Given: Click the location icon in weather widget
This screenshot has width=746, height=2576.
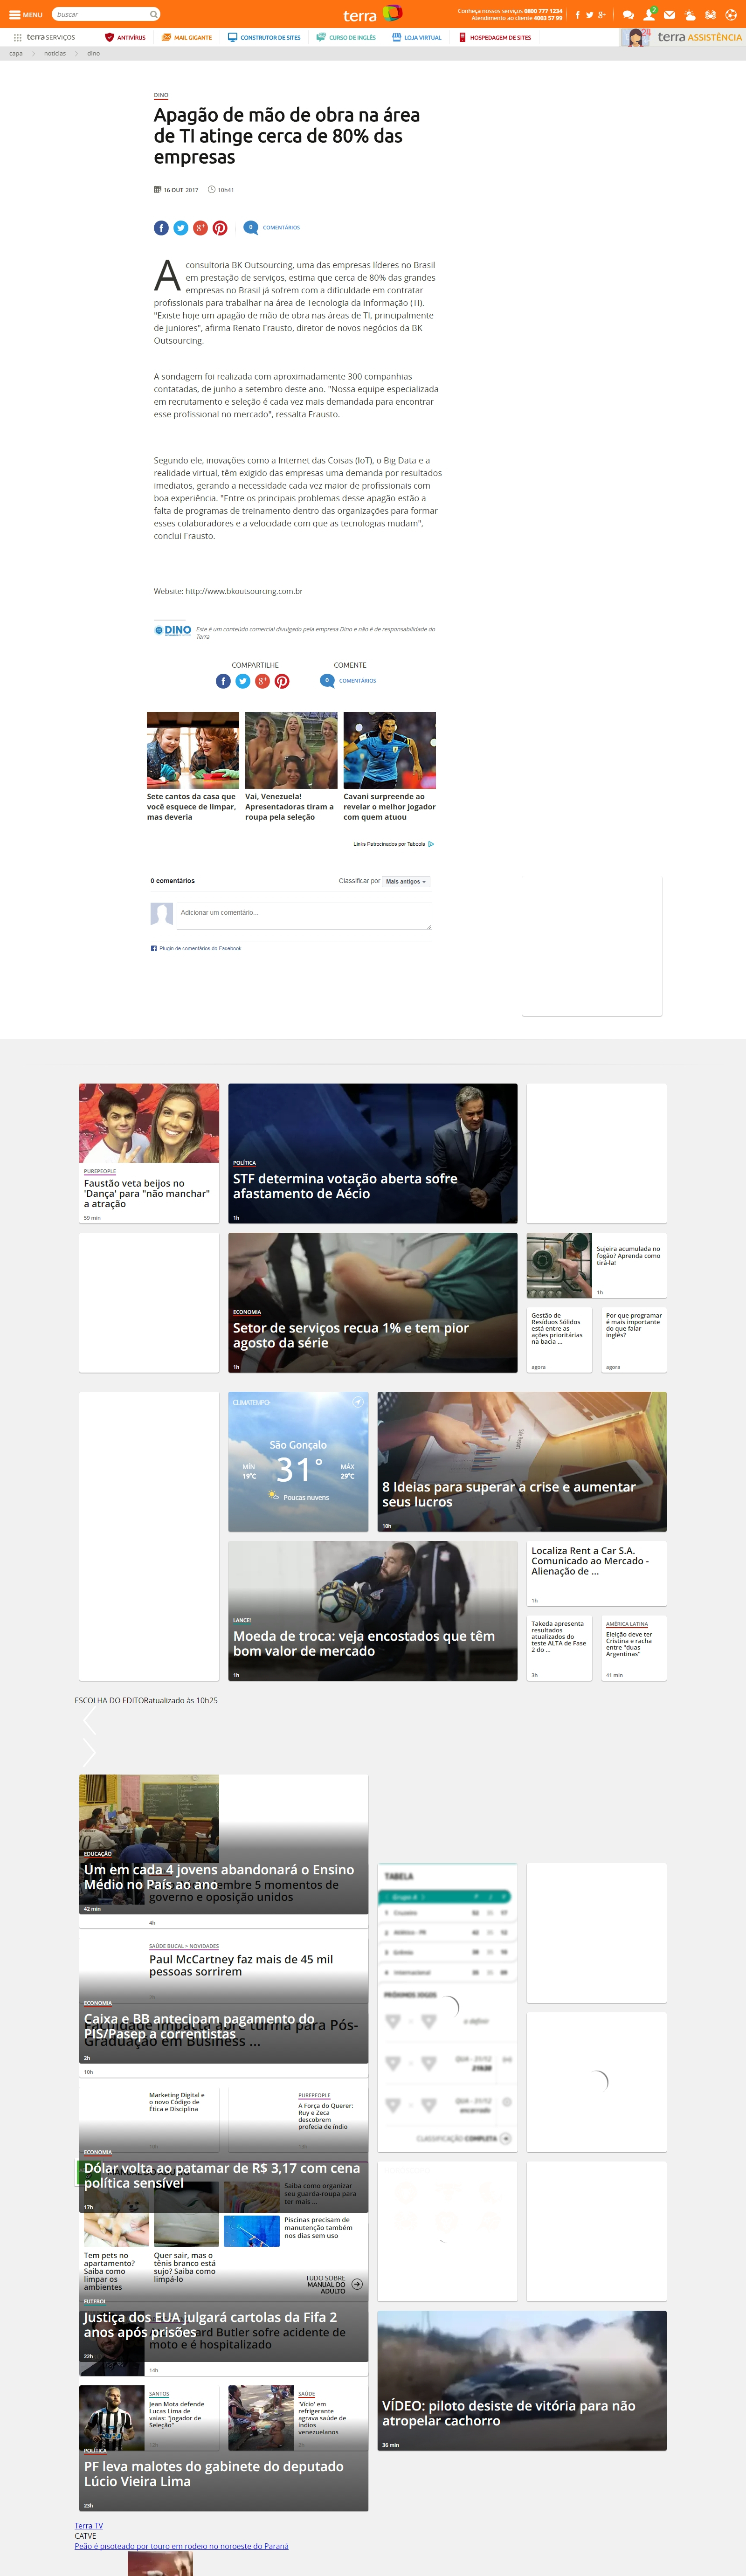Looking at the screenshot, I should 357,1402.
